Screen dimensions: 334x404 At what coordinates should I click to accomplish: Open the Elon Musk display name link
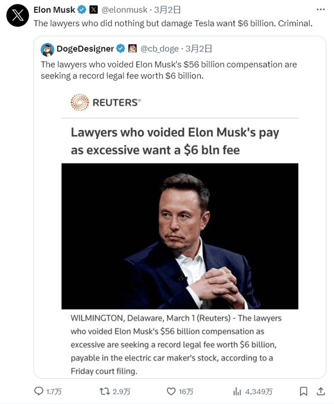pyautogui.click(x=54, y=10)
